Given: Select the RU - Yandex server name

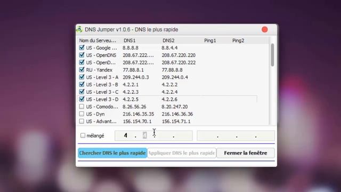Looking at the screenshot, I should 99,70.
